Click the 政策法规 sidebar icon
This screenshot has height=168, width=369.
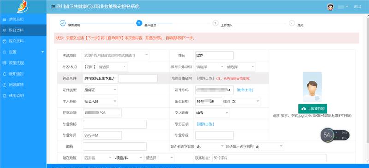pyautogui.click(x=5, y=63)
